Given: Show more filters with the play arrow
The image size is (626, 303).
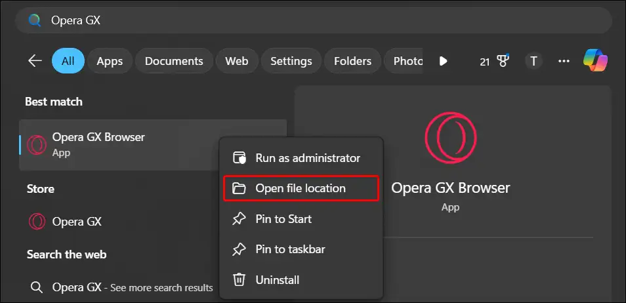Looking at the screenshot, I should (443, 61).
